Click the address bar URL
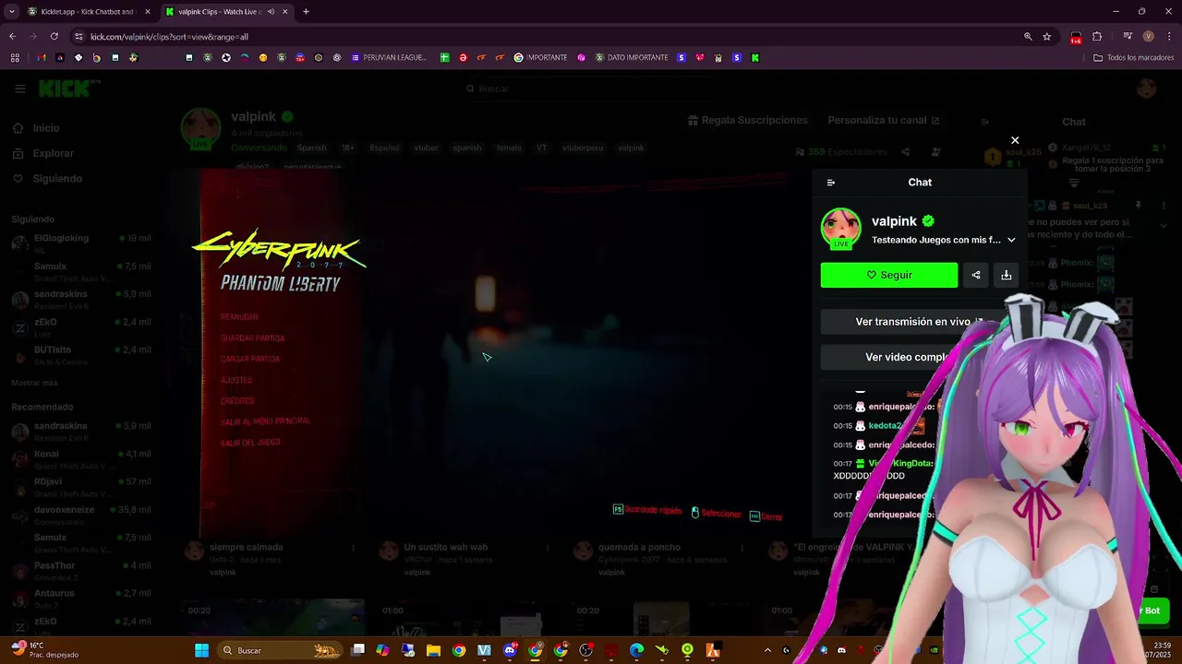Screen dimensions: 1182x664 (x=170, y=37)
